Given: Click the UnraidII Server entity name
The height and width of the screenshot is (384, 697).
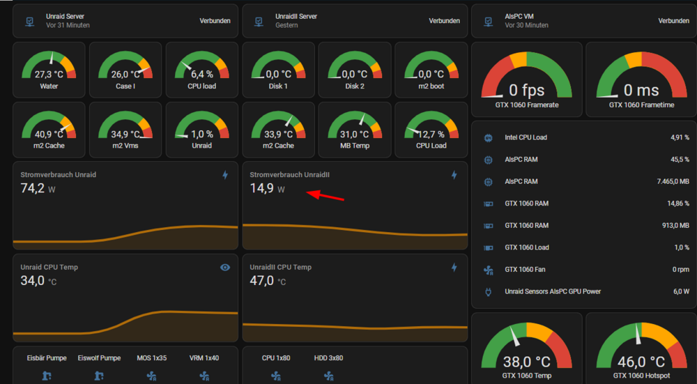Looking at the screenshot, I should pyautogui.click(x=296, y=17).
